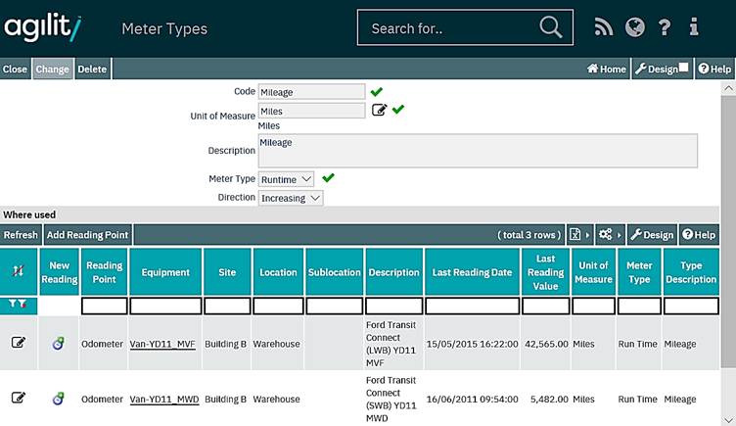Viewport: 736px width, 426px height.
Task: Click the RSS feed icon in header
Action: 604,27
